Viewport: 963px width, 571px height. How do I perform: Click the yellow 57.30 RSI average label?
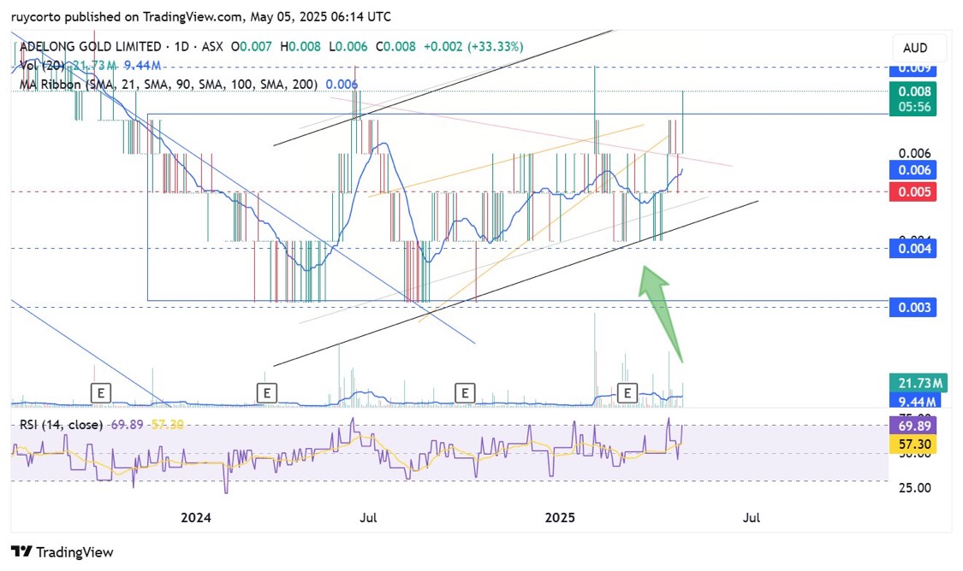912,444
